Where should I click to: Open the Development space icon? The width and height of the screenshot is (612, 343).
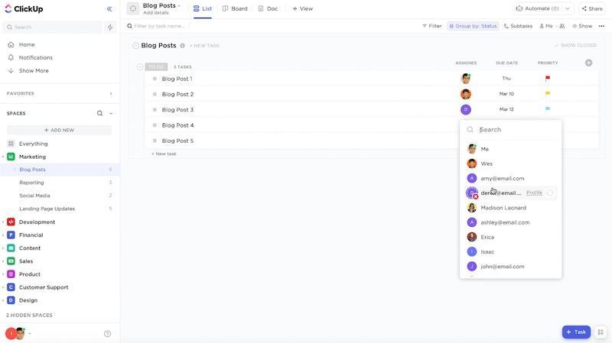tap(11, 222)
